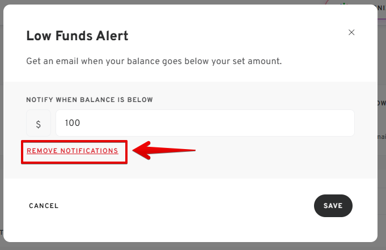
Task: Click the Low Funds Alert heading
Action: (77, 36)
